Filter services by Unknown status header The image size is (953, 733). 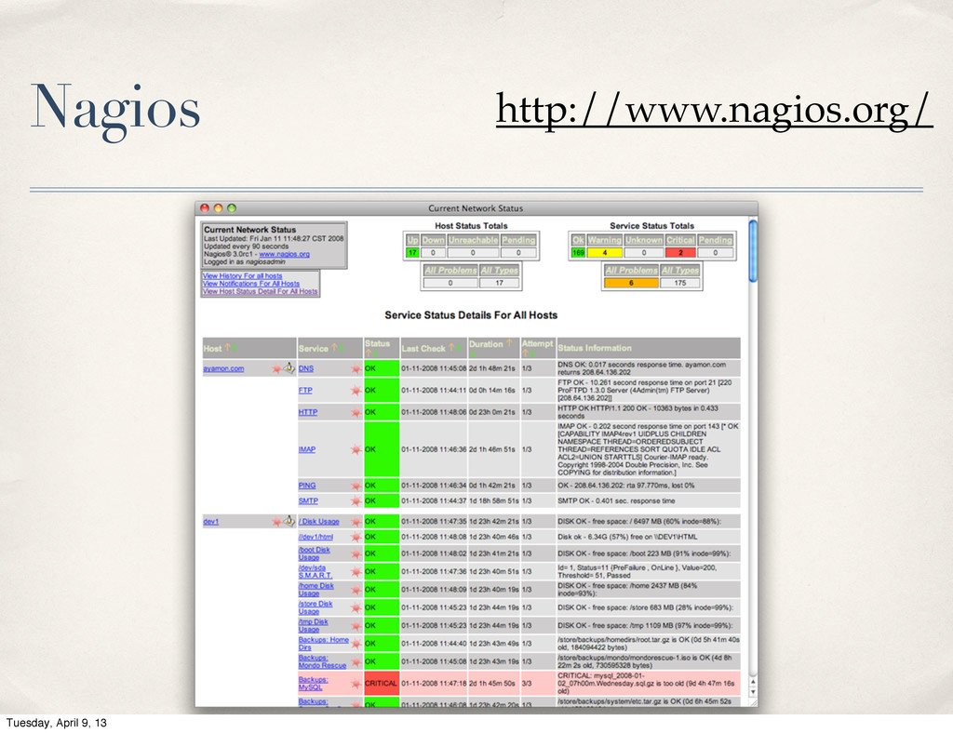[644, 240]
